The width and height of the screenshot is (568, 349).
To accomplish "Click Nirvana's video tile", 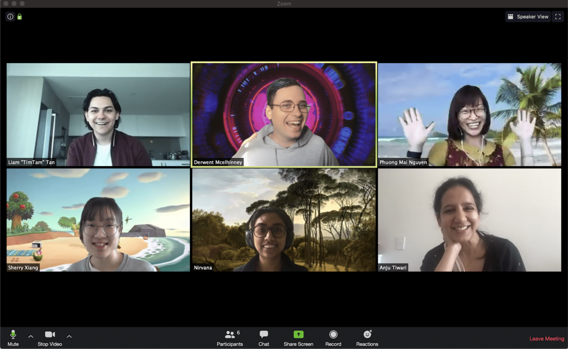I will [284, 220].
